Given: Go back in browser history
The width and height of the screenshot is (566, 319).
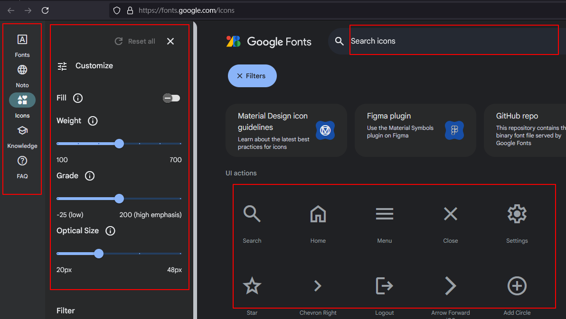Looking at the screenshot, I should pos(11,10).
